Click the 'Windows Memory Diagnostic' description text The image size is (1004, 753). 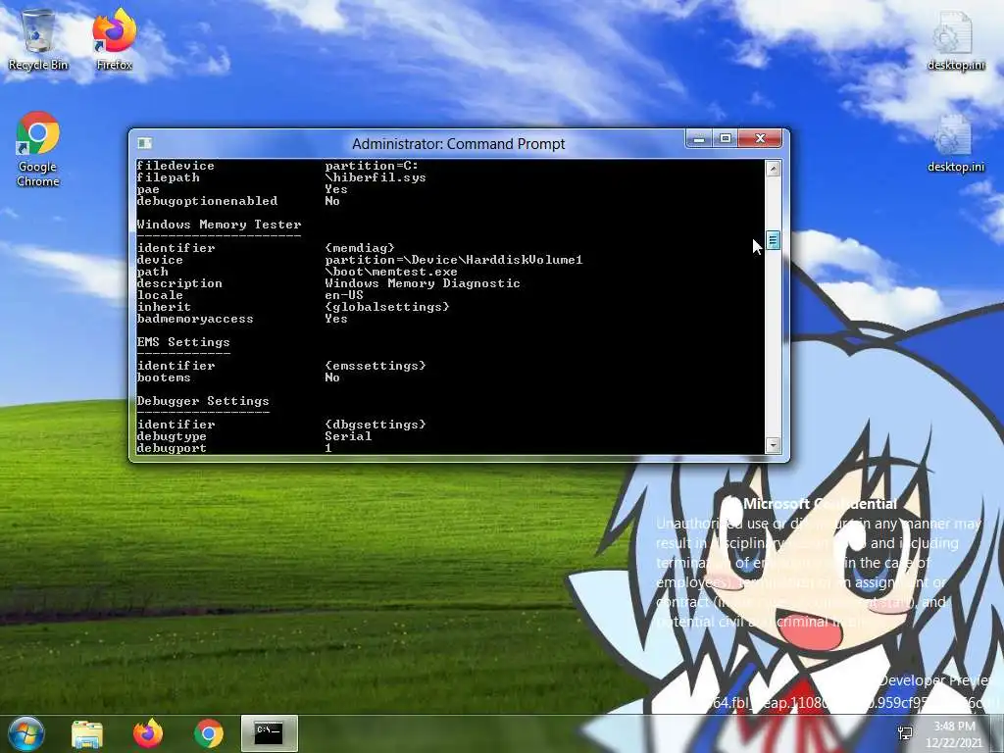[x=423, y=283]
